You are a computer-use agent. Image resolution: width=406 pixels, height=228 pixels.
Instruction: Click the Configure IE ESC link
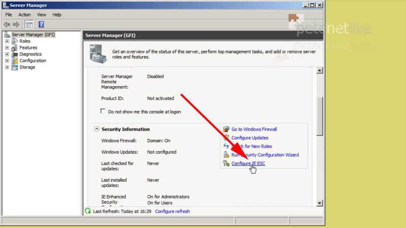click(x=248, y=163)
